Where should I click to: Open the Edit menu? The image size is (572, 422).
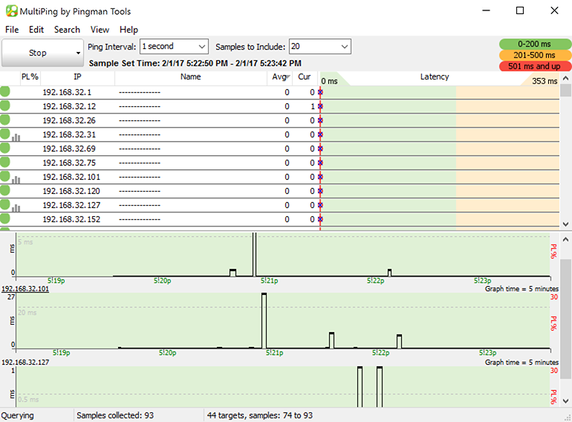click(36, 30)
